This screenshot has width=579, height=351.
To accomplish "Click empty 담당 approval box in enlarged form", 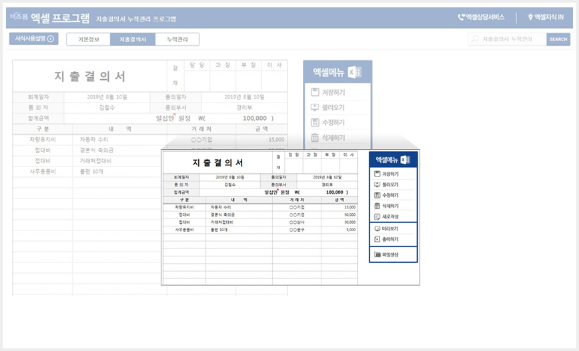I will (x=294, y=166).
